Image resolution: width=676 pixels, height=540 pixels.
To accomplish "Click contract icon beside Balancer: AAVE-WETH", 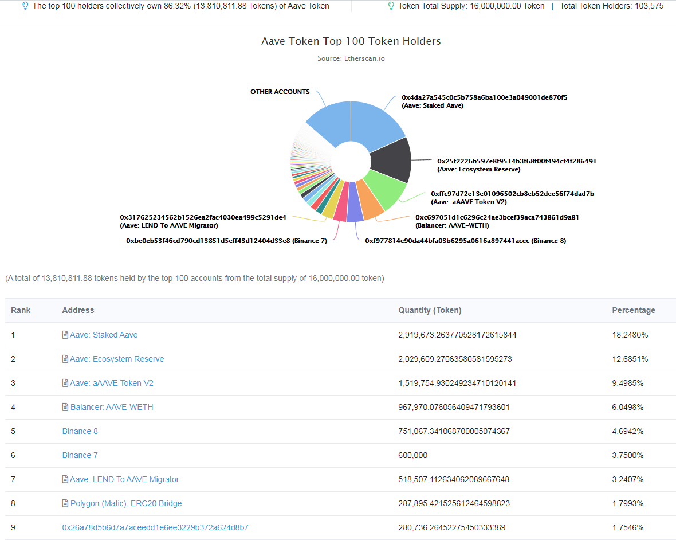I will [65, 407].
